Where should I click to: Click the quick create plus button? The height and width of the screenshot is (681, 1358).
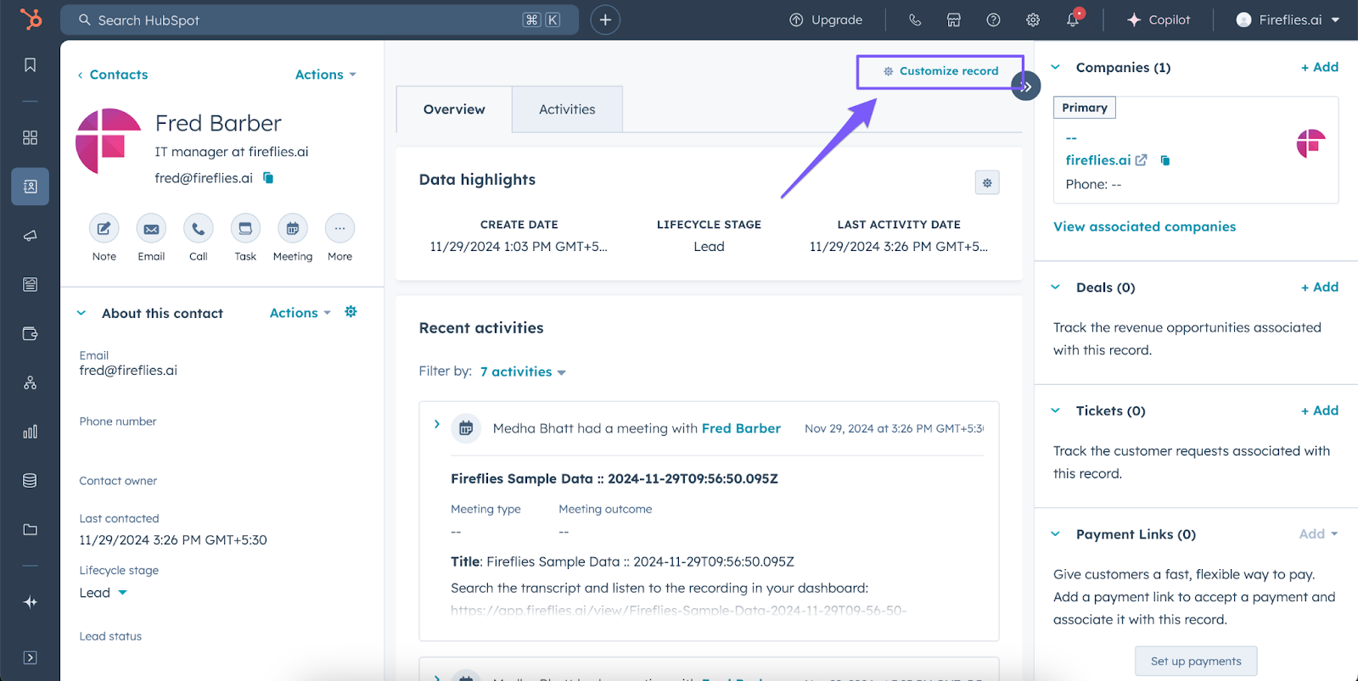605,20
